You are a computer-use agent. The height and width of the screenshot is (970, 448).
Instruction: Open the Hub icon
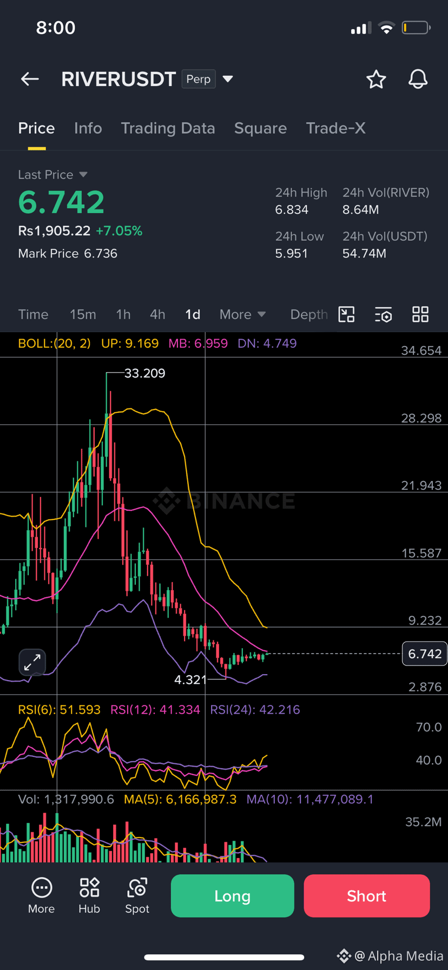coord(89,896)
